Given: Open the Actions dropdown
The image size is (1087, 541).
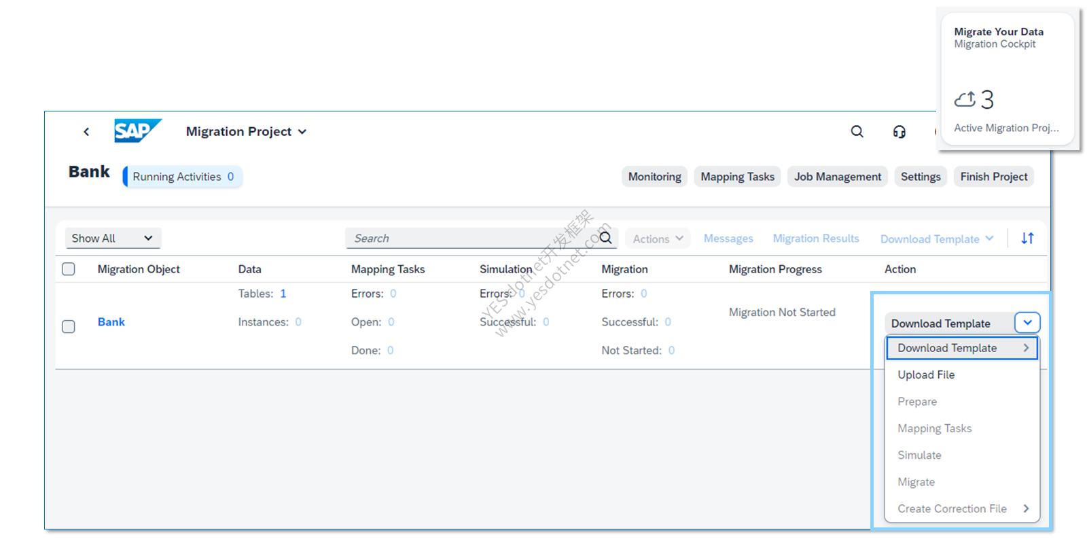Looking at the screenshot, I should coord(658,239).
